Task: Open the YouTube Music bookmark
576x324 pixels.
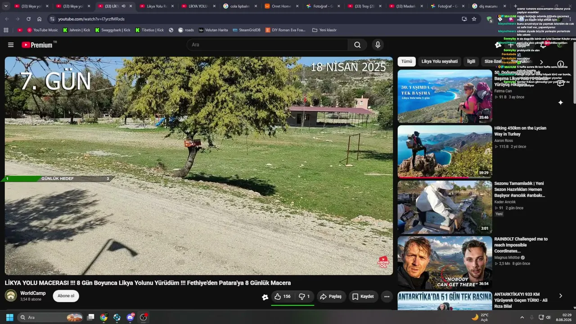Action: [42, 30]
